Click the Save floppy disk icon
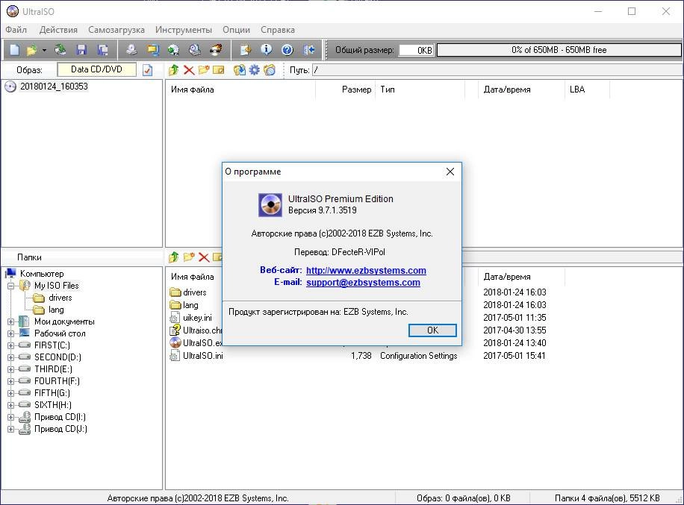The image size is (684, 505). (81, 50)
